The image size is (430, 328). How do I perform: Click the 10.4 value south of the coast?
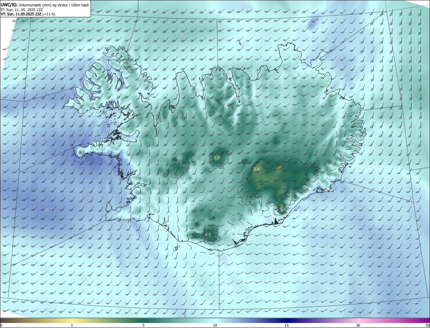223,259
